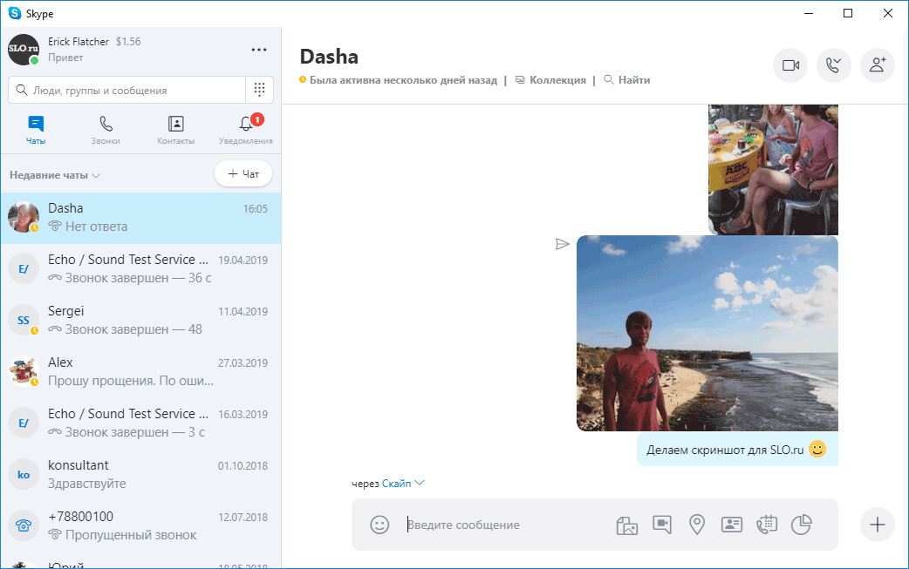Screen dimensions: 909x569
Task: Click the Sergei SS avatar
Action: click(24, 320)
